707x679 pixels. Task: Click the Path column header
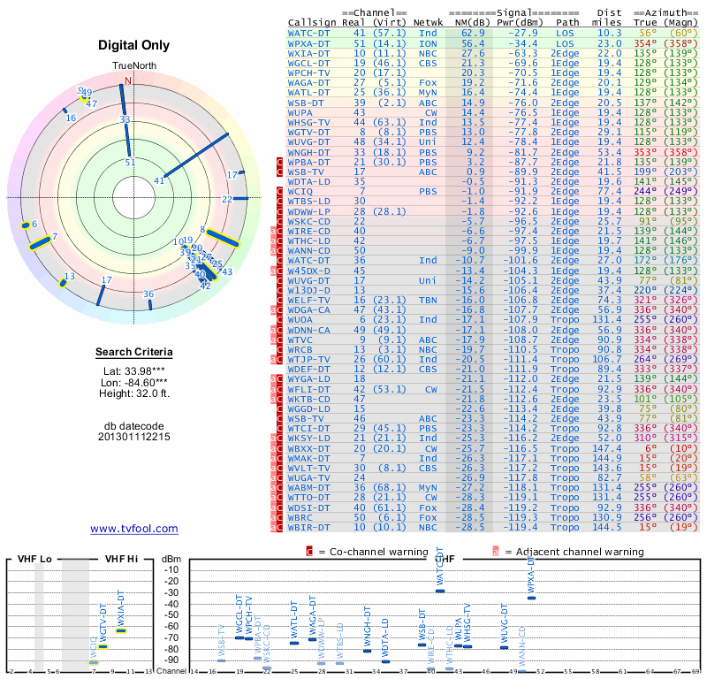click(x=567, y=23)
